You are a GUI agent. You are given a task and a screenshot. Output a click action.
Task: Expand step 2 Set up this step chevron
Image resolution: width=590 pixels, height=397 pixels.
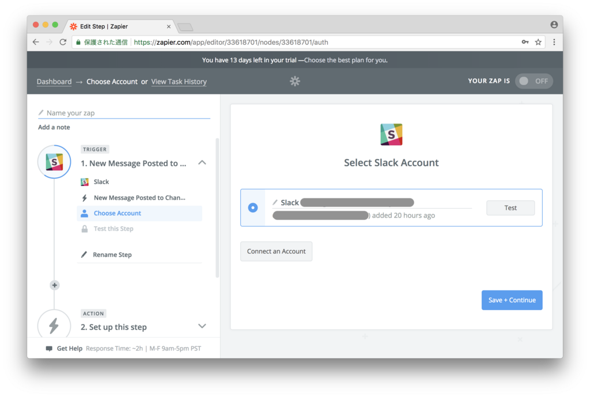(x=202, y=326)
